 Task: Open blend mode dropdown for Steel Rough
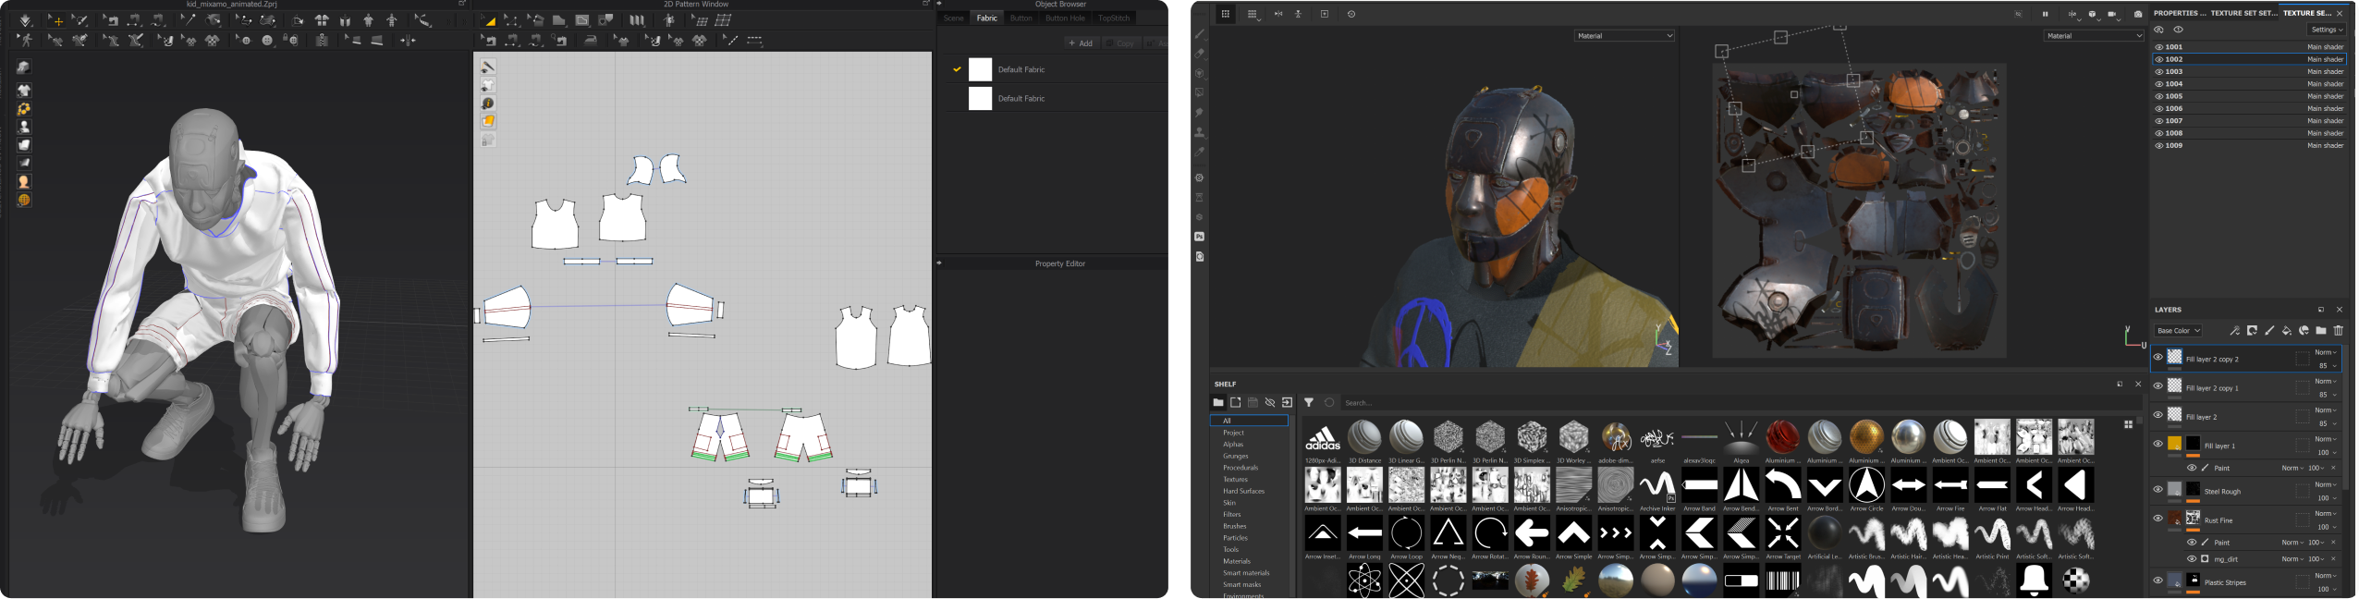tap(2326, 484)
